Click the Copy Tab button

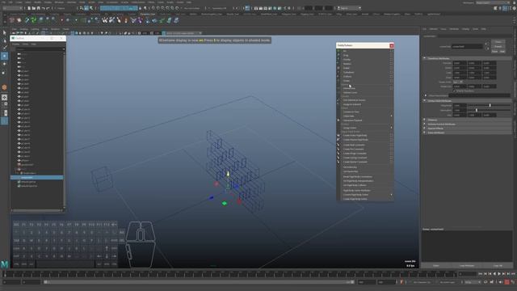click(x=498, y=266)
